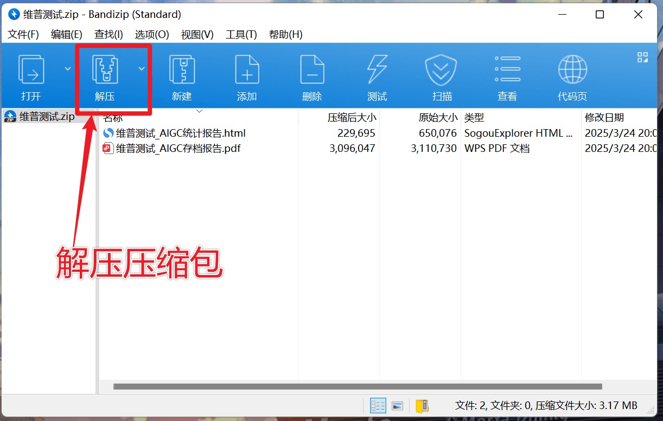Click original size value 650,076
This screenshot has width=663, height=421.
coord(438,133)
